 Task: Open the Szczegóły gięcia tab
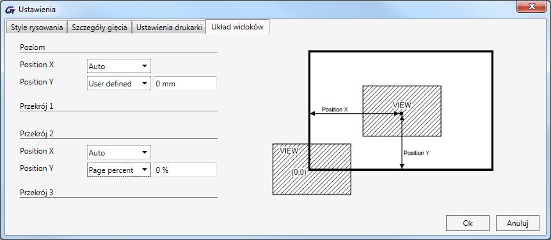(x=99, y=28)
